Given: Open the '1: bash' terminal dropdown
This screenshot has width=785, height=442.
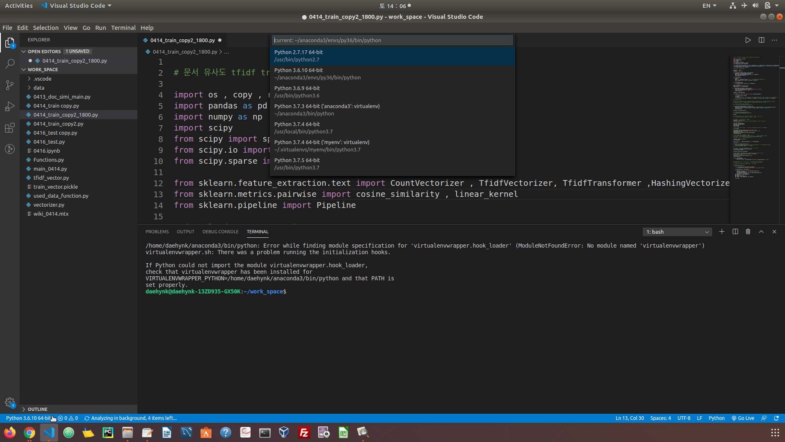Looking at the screenshot, I should pos(677,232).
